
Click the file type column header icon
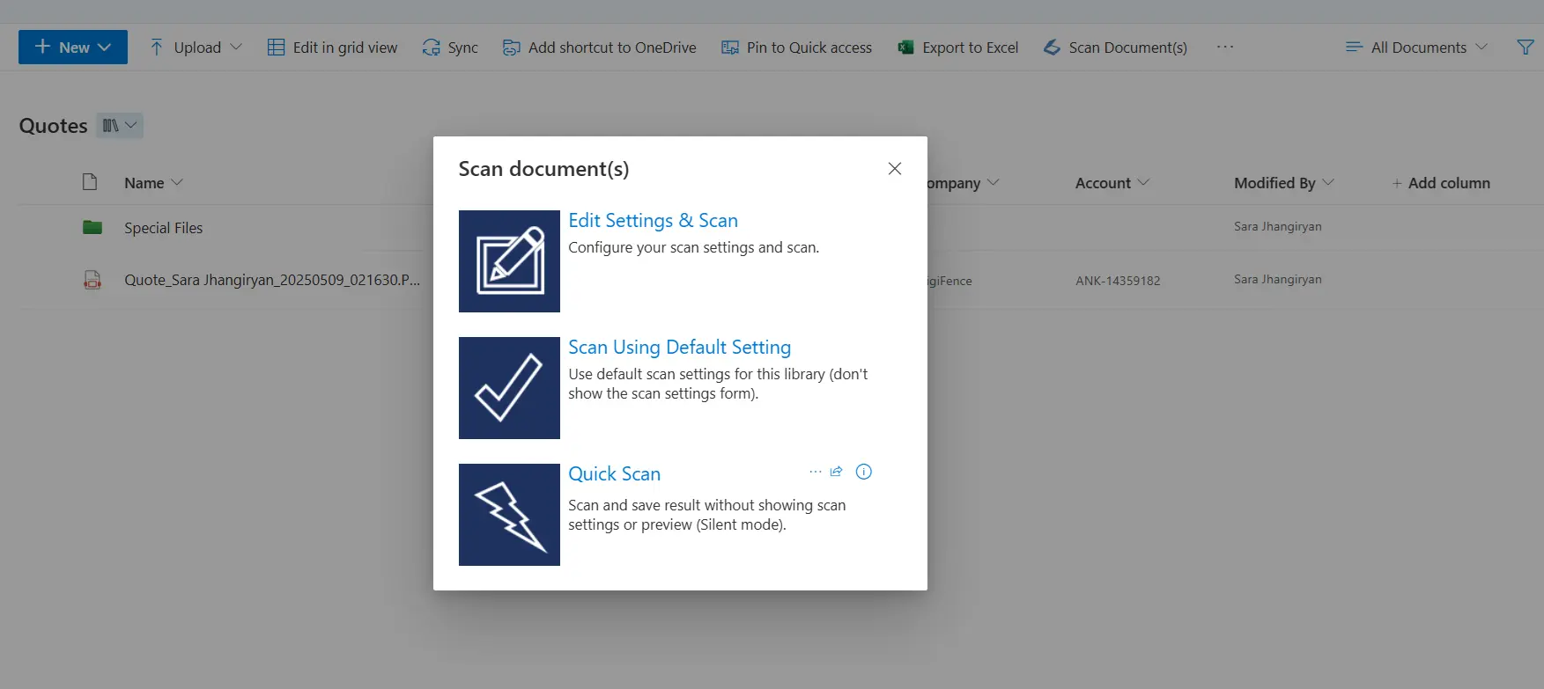(90, 182)
